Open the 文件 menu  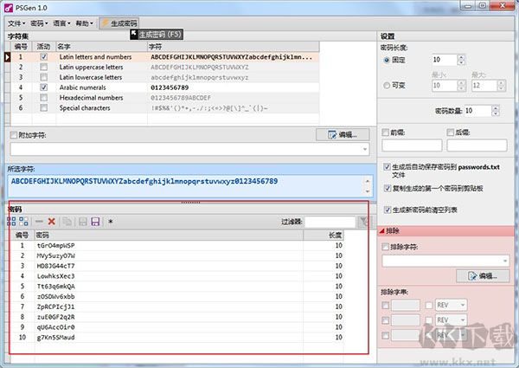click(16, 23)
